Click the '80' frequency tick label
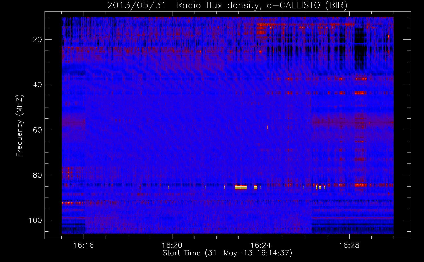Viewport: 424px width, 262px height. tap(37, 175)
